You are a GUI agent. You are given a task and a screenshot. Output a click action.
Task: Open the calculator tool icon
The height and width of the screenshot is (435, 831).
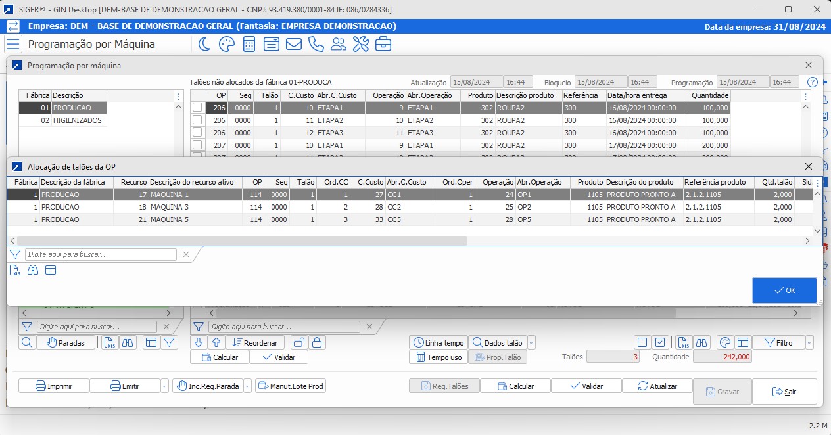[x=250, y=45]
